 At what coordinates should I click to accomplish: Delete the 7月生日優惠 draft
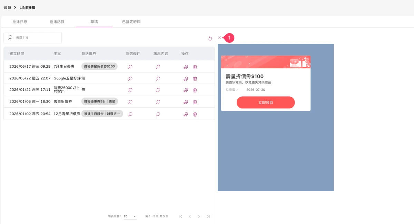coord(195,67)
